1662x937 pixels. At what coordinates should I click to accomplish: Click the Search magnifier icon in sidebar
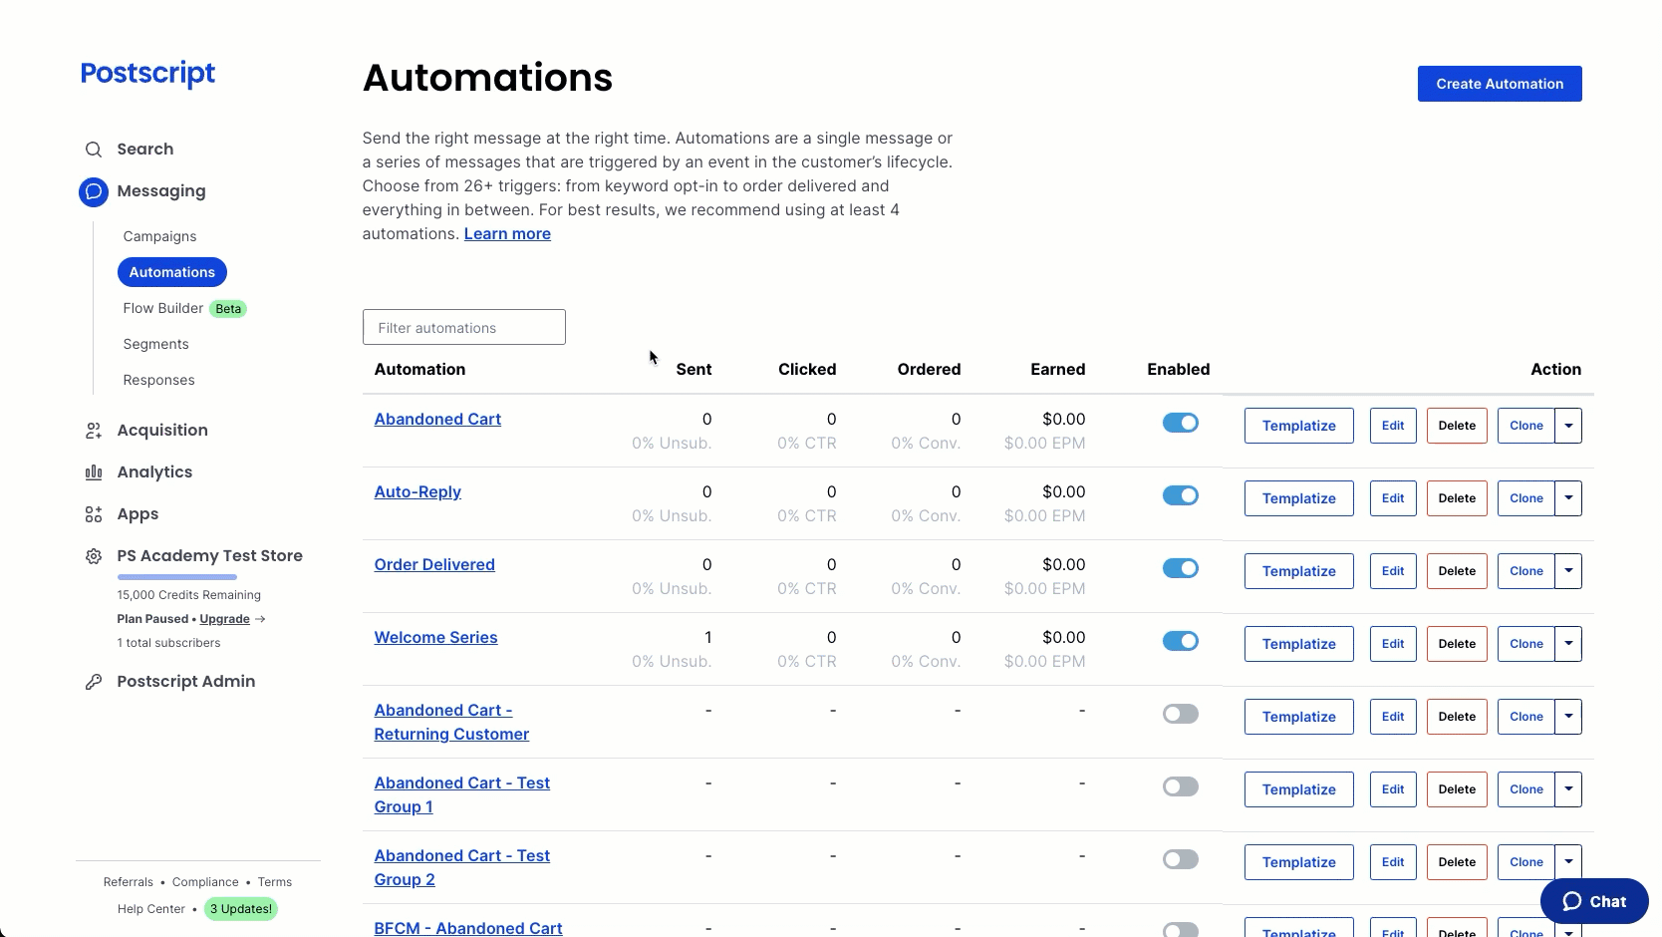(x=94, y=150)
